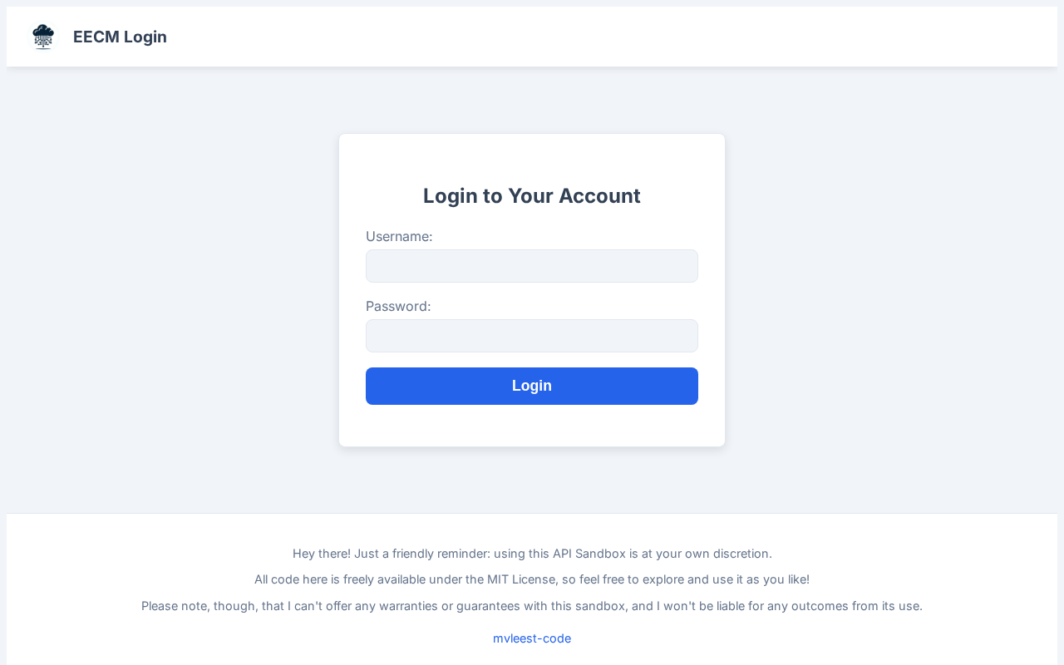
Task: Focus the Password input field
Action: (532, 336)
